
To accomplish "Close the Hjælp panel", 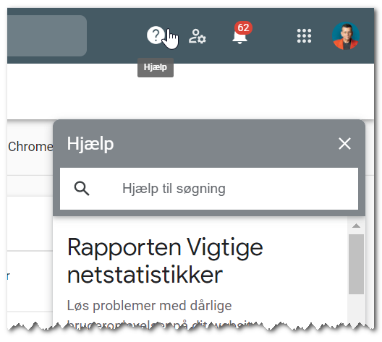I will (x=344, y=144).
